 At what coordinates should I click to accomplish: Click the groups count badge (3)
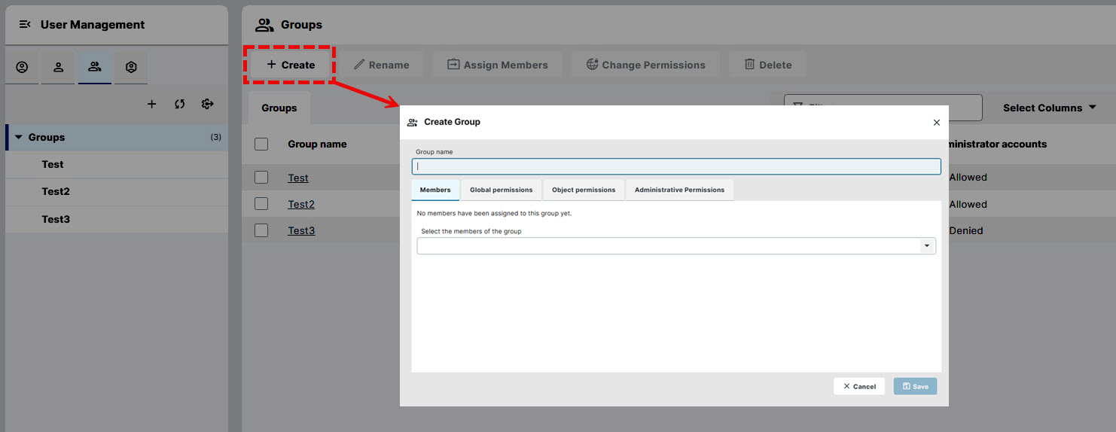216,137
